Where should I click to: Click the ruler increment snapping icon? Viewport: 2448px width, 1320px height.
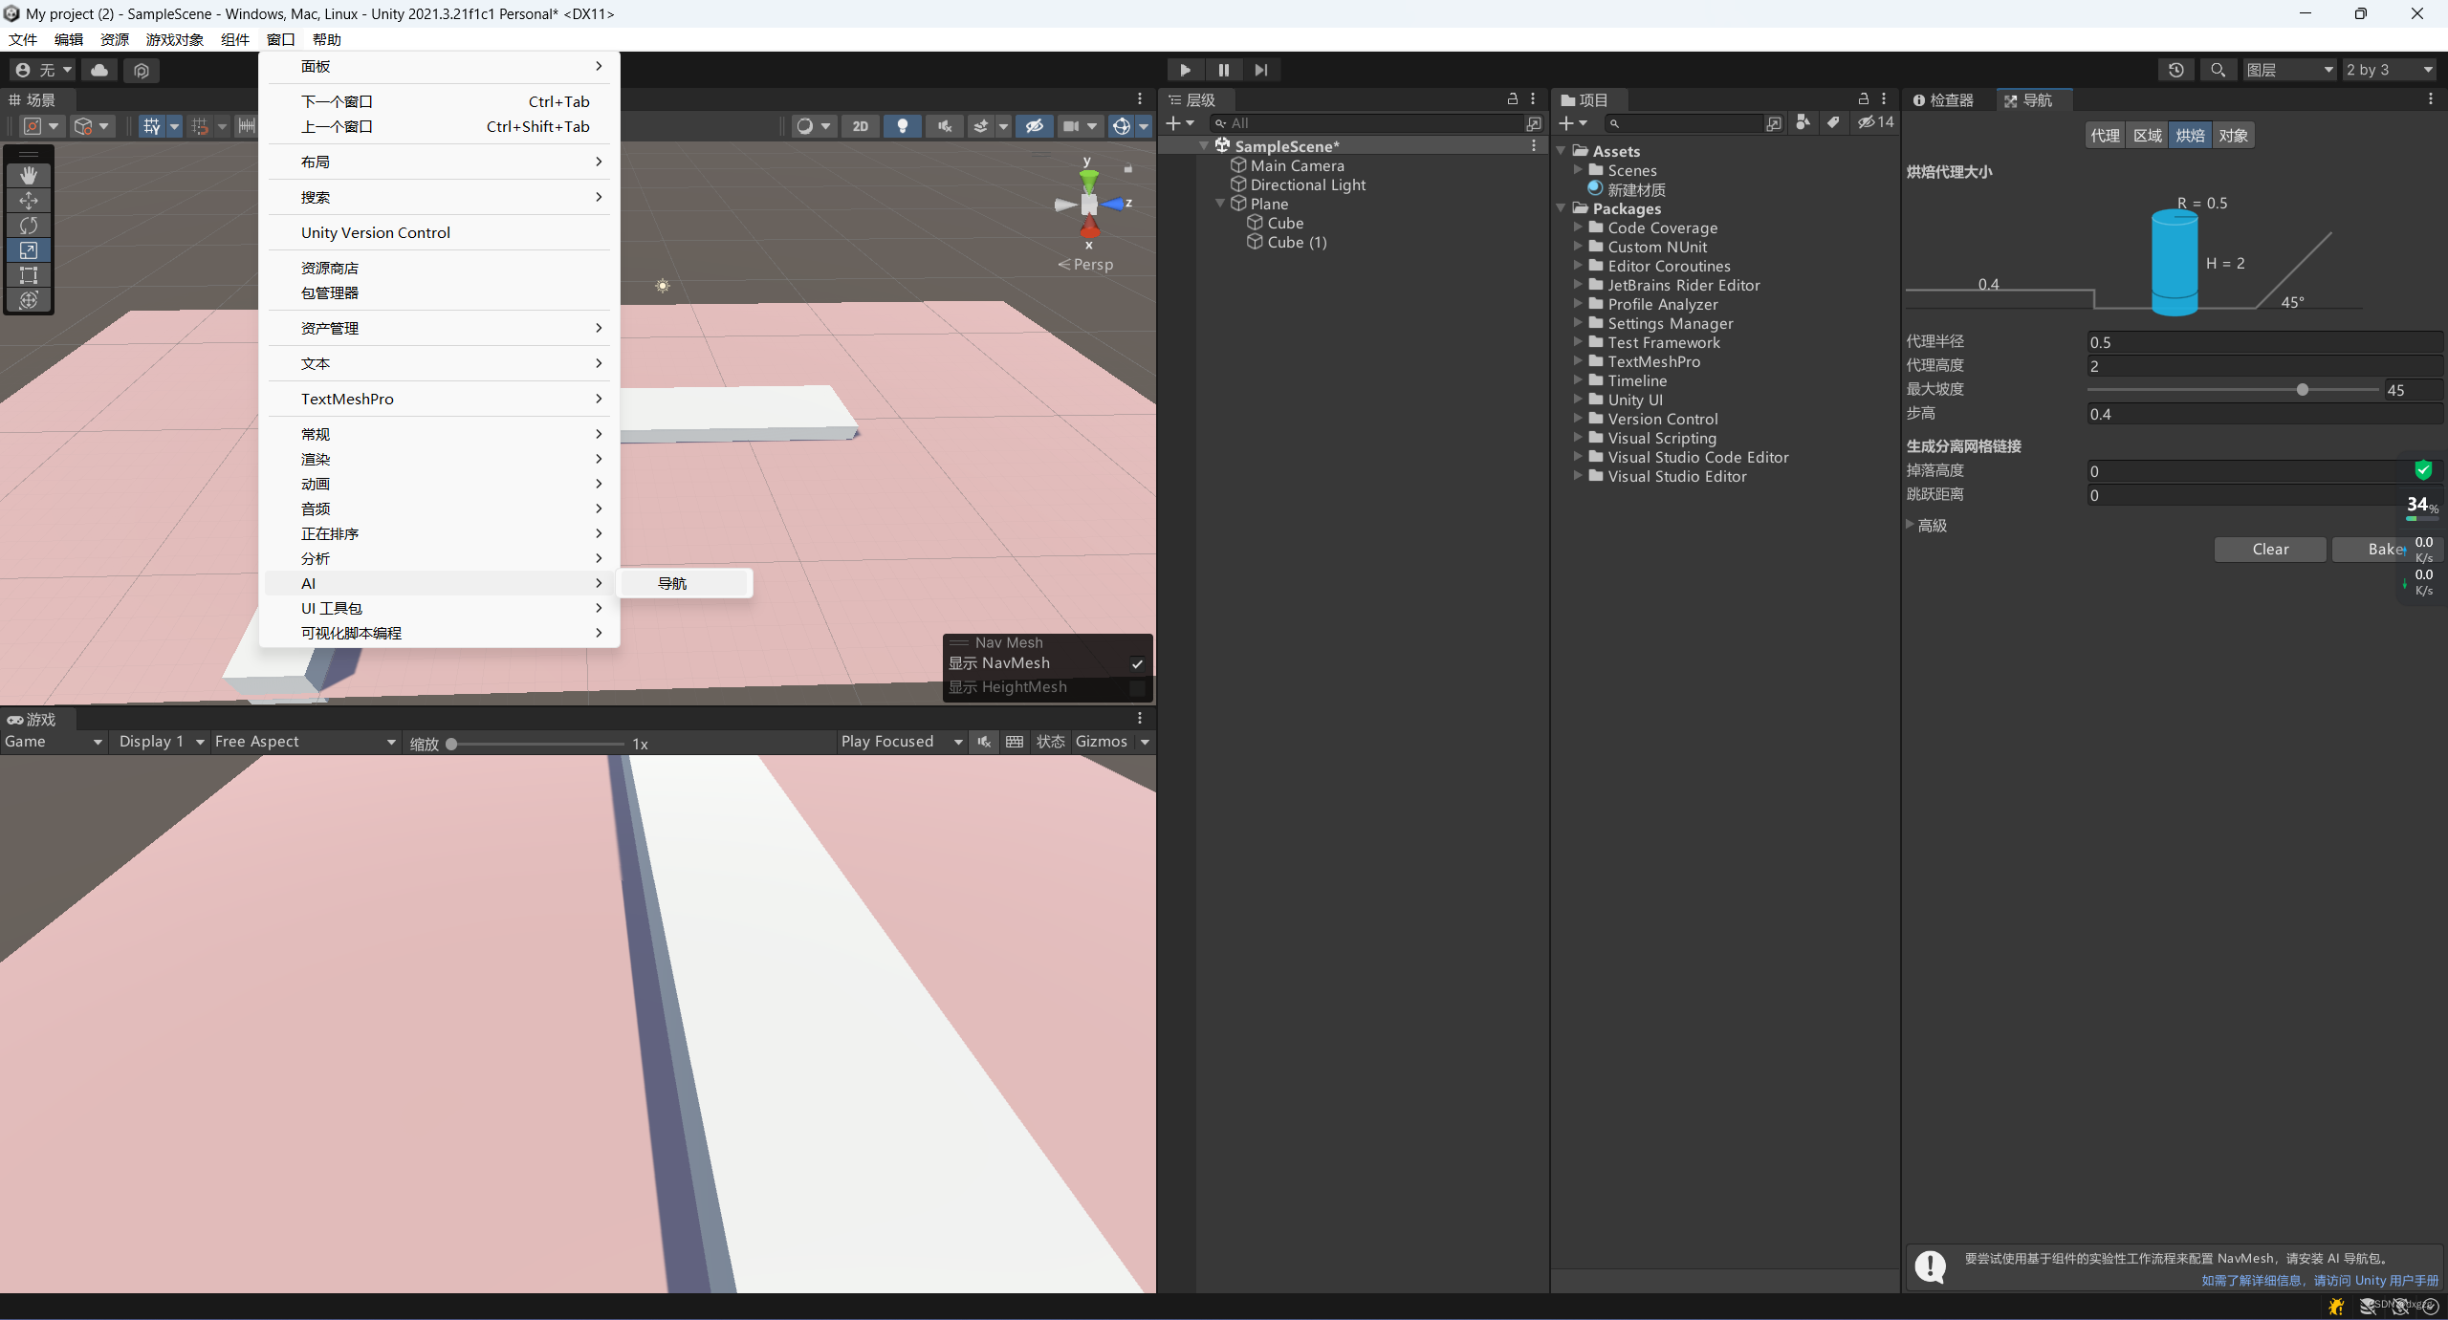[247, 126]
